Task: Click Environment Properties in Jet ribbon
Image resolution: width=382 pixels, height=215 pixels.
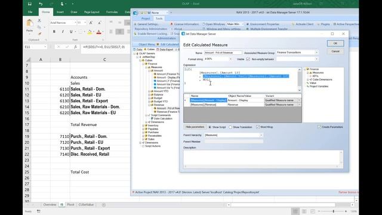Action: click(x=263, y=24)
